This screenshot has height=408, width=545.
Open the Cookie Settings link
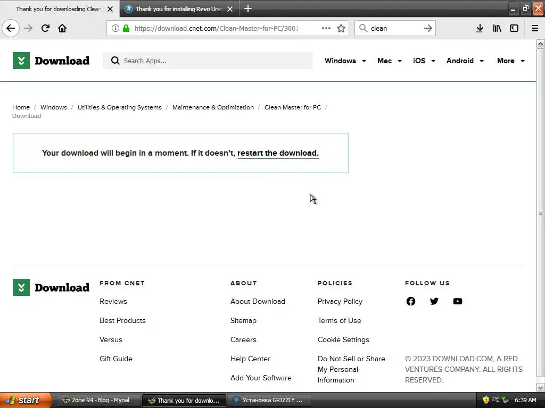coord(343,339)
